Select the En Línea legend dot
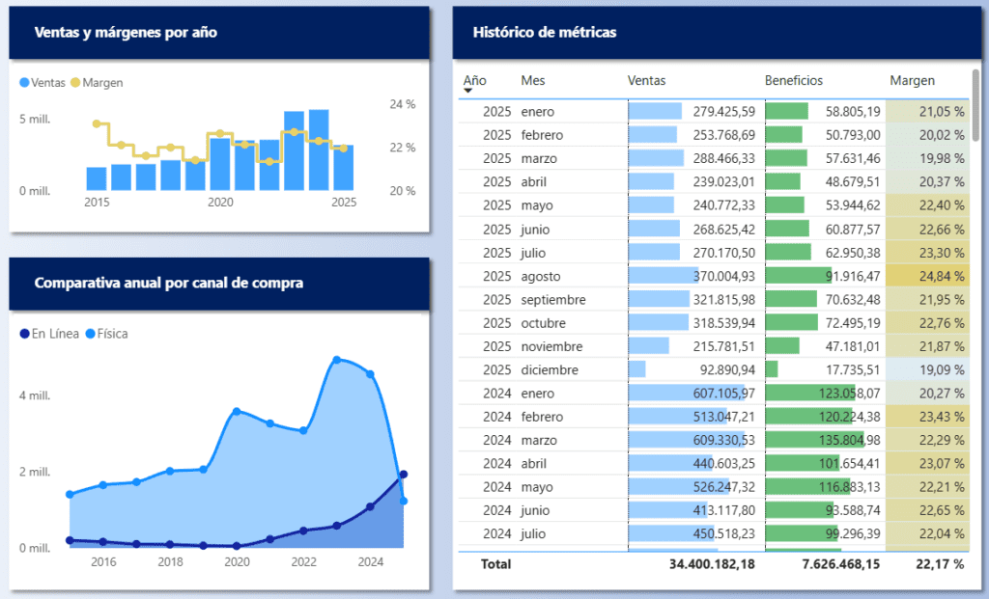 [x=25, y=334]
